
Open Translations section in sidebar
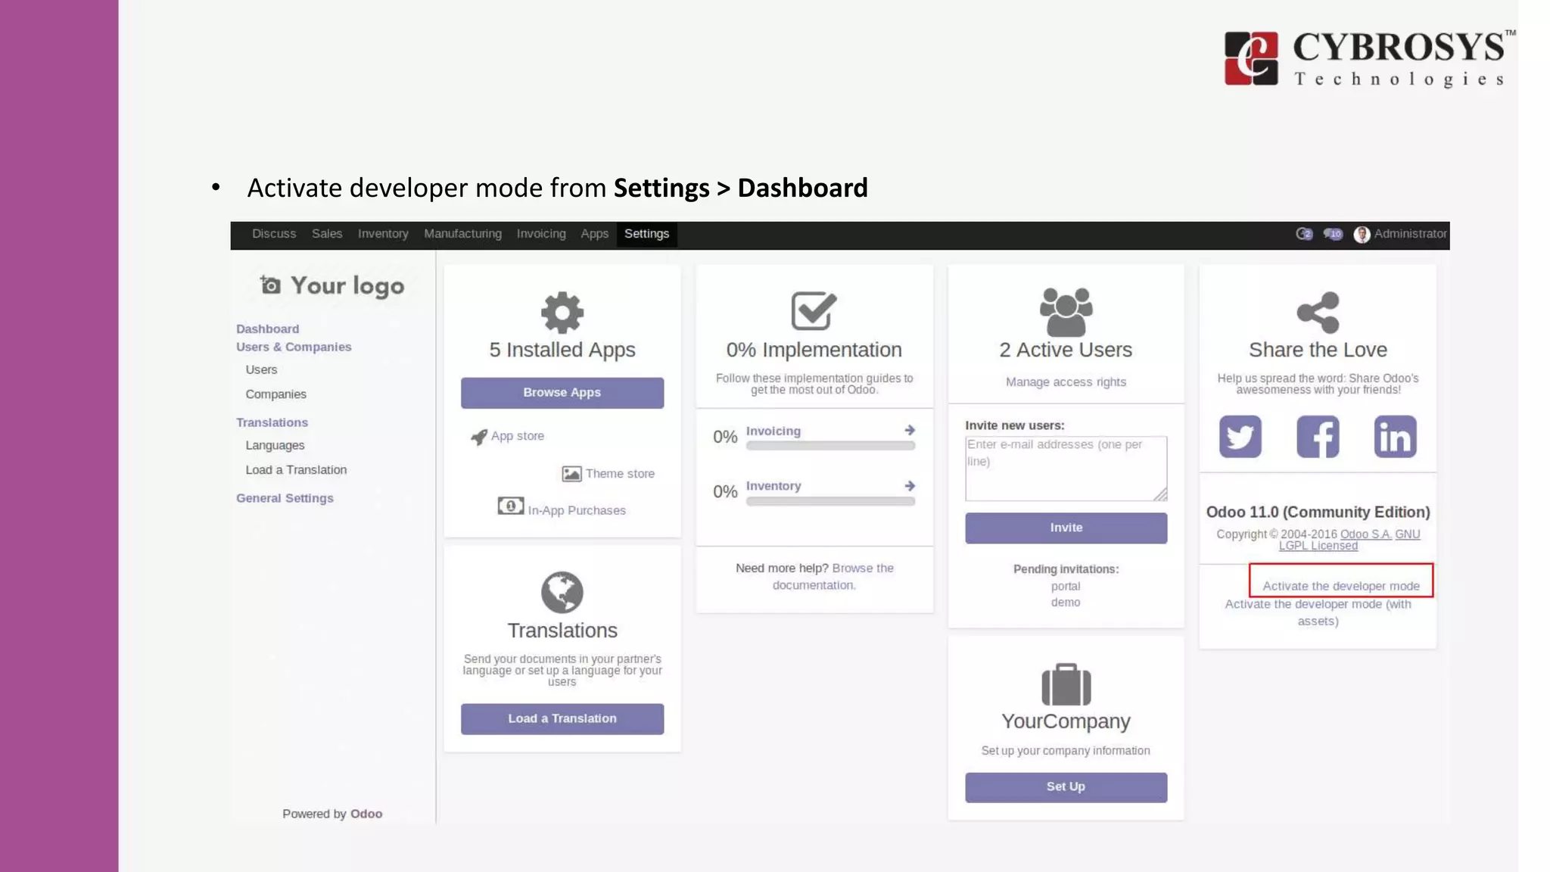(x=272, y=422)
